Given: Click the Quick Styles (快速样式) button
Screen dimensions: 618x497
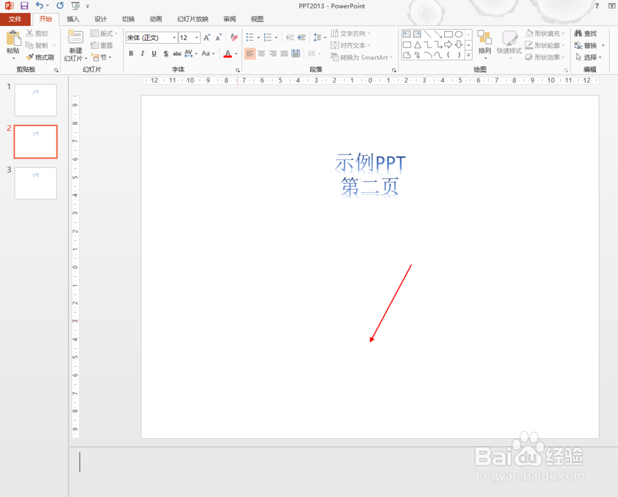Looking at the screenshot, I should point(509,45).
